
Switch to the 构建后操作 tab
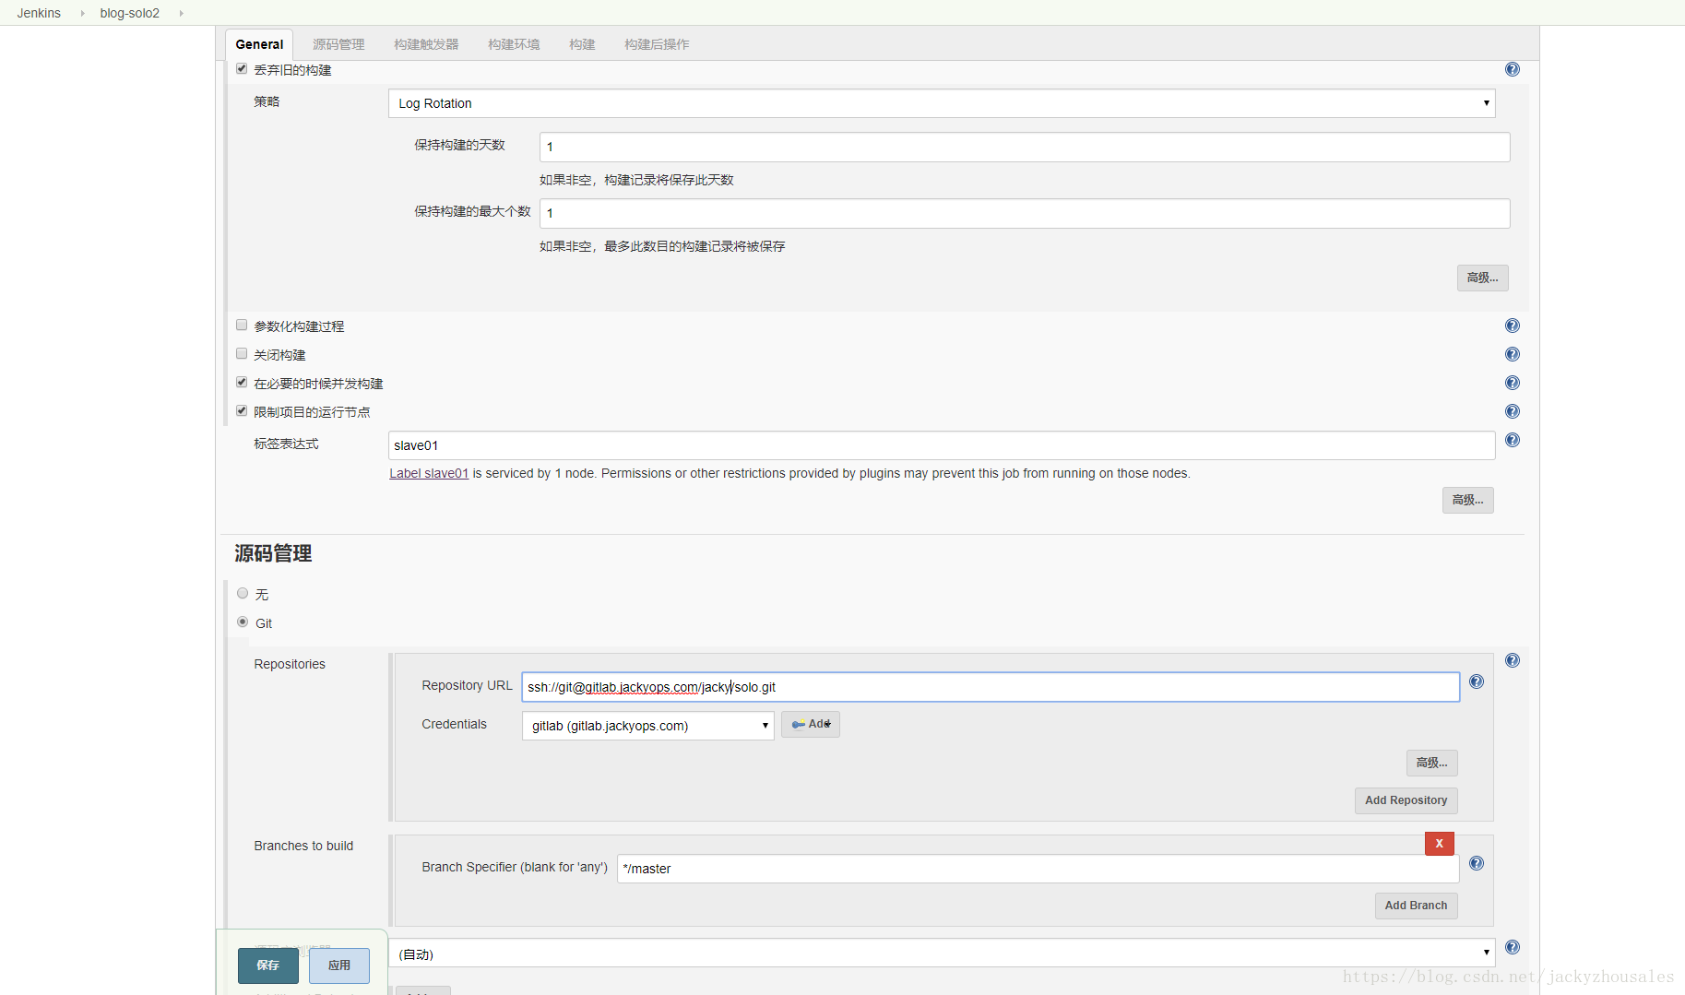(657, 44)
